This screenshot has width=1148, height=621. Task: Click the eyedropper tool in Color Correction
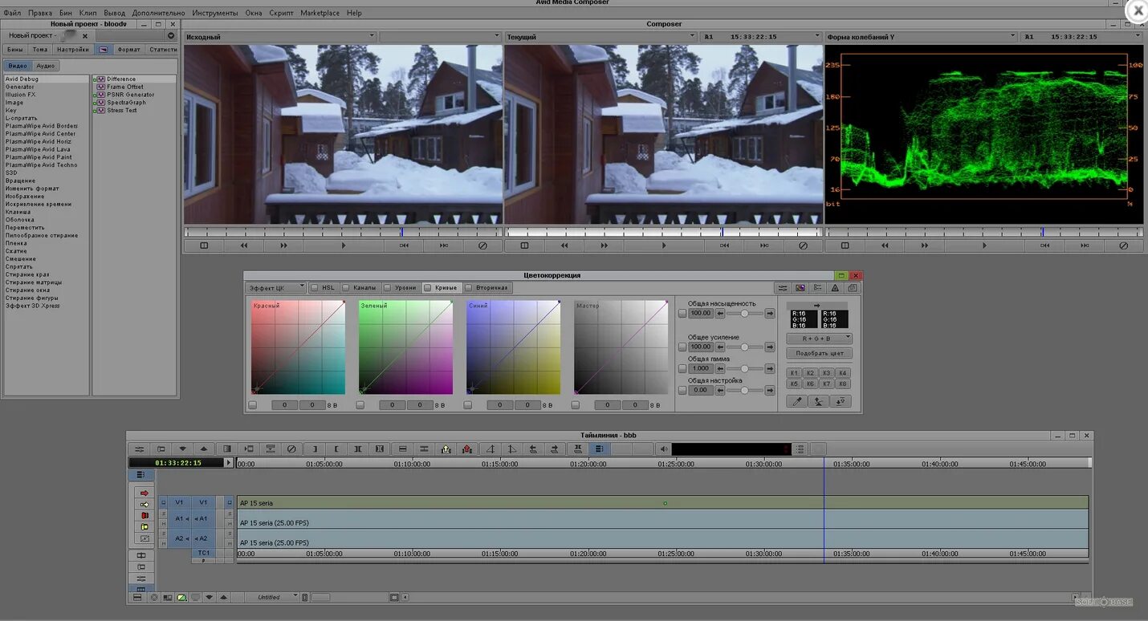[797, 401]
